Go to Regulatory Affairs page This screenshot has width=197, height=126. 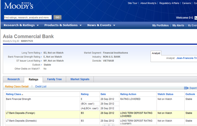point(169,3)
